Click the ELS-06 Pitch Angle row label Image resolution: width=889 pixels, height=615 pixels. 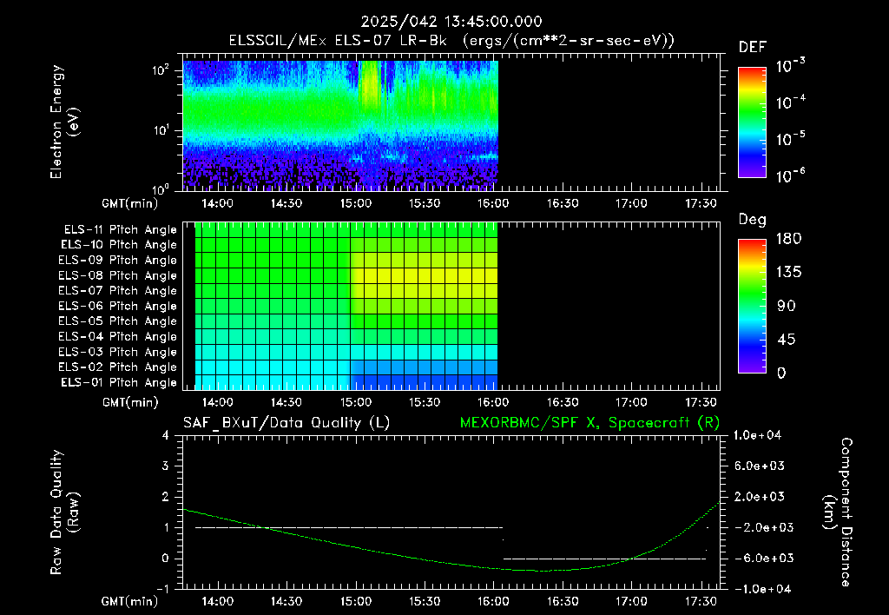pyautogui.click(x=118, y=306)
